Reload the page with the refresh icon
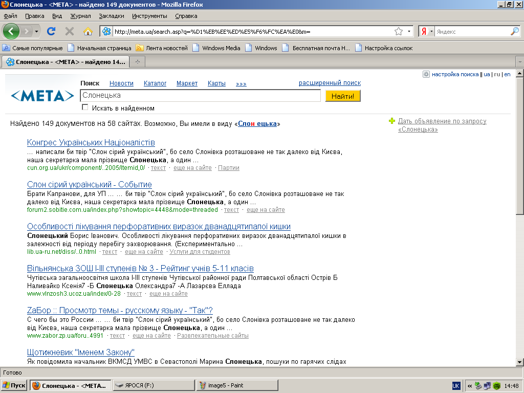 click(51, 31)
